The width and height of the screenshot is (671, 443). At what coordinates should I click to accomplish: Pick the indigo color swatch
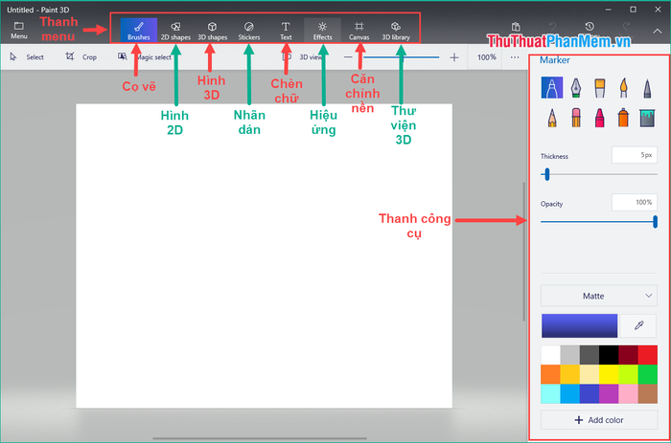pos(590,394)
